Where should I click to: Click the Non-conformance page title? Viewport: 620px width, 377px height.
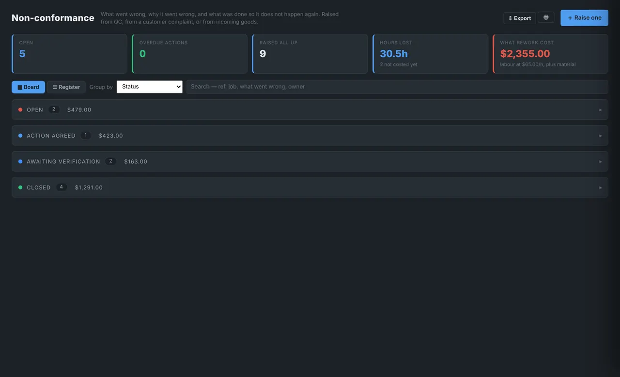click(53, 18)
